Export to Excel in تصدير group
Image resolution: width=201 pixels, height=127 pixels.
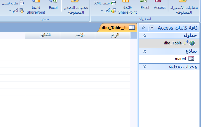point(53,5)
